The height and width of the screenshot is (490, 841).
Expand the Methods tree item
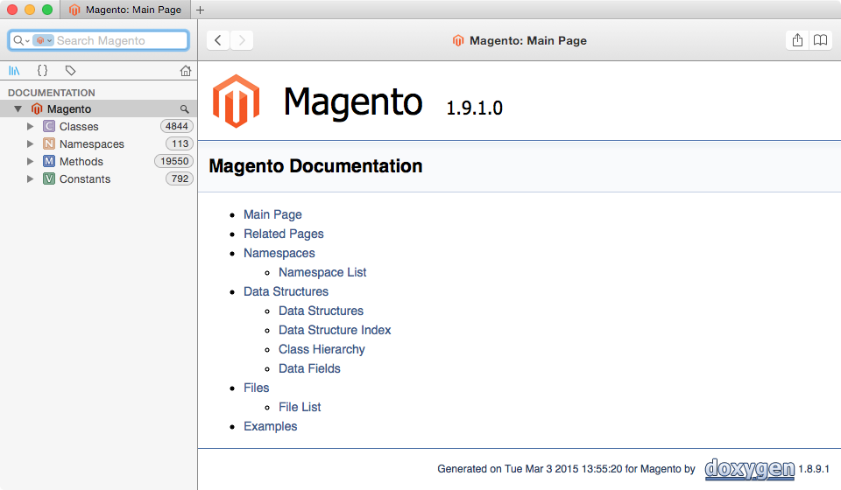[x=30, y=162]
